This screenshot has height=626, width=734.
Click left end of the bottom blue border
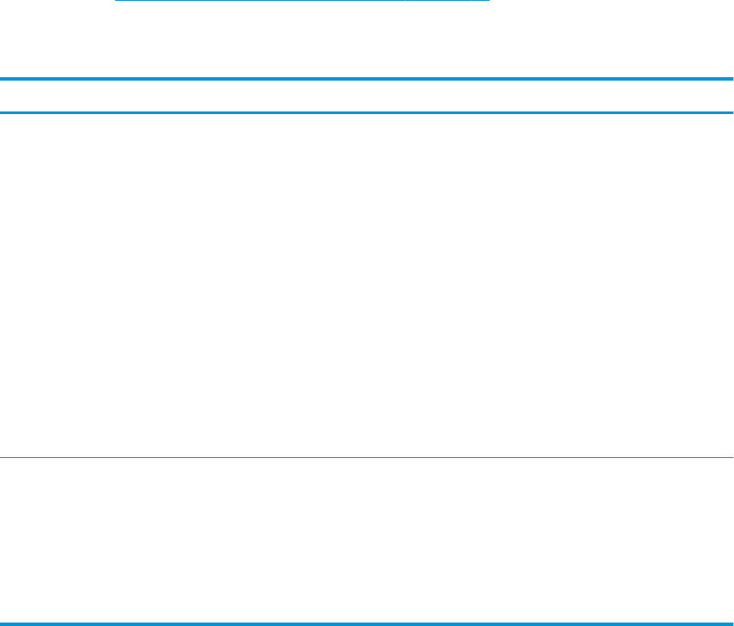[x=2, y=624]
